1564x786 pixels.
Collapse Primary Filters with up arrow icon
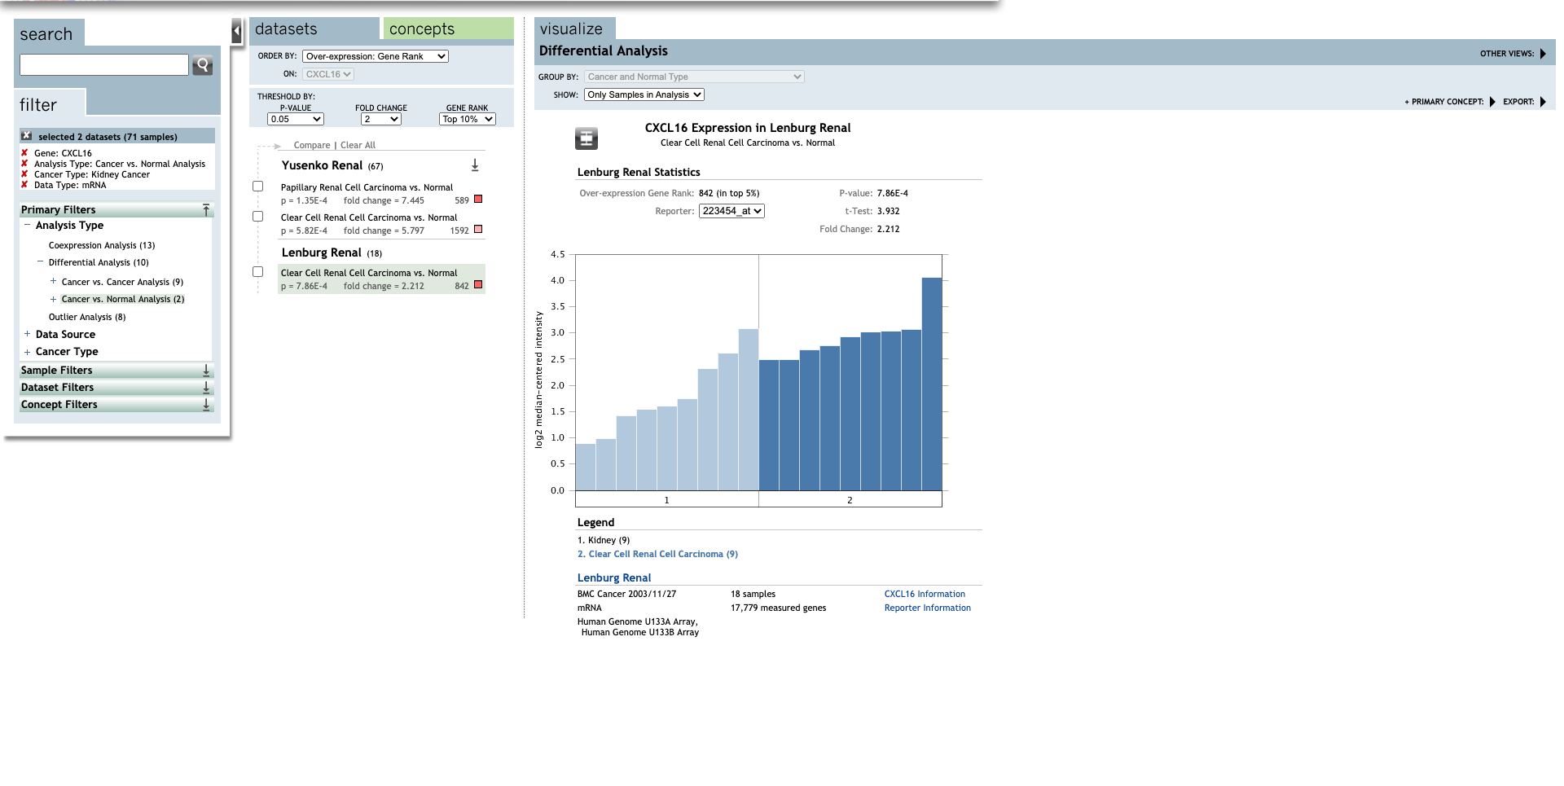point(206,209)
